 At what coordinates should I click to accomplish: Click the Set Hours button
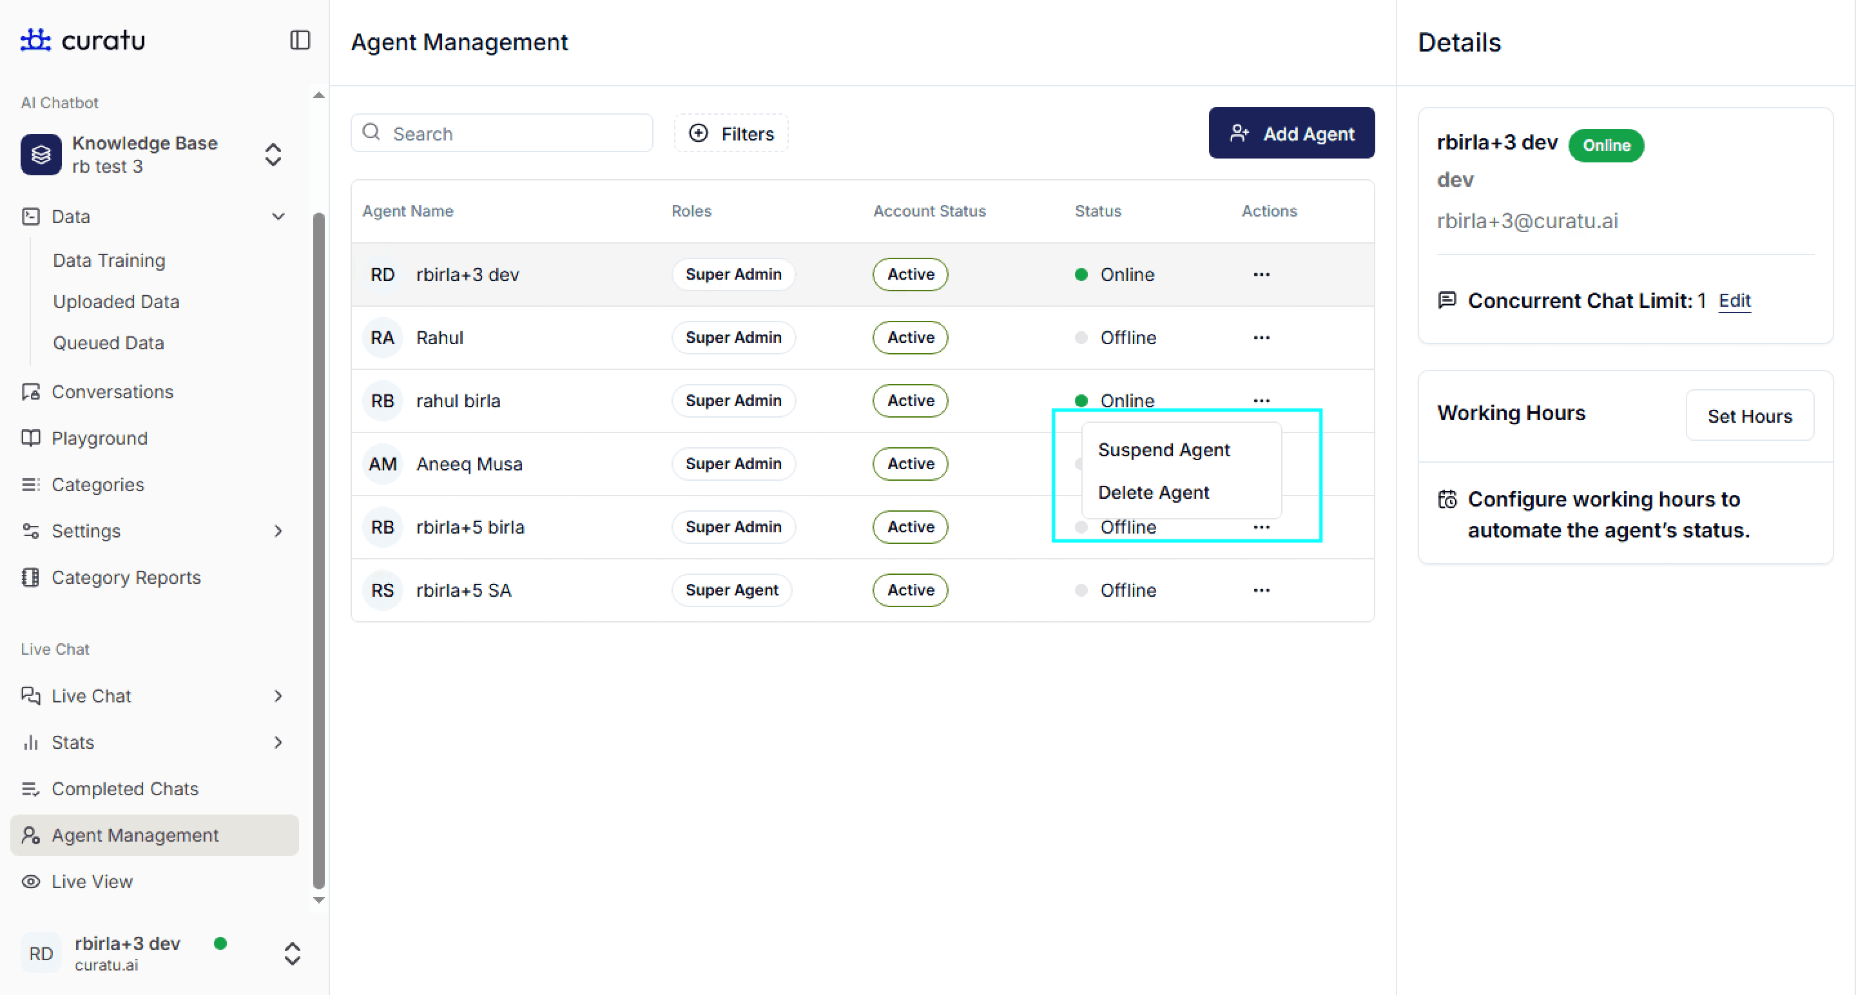click(1750, 416)
